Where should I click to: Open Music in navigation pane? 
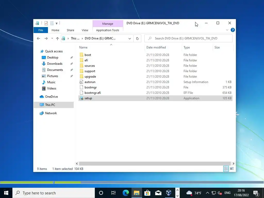click(51, 82)
